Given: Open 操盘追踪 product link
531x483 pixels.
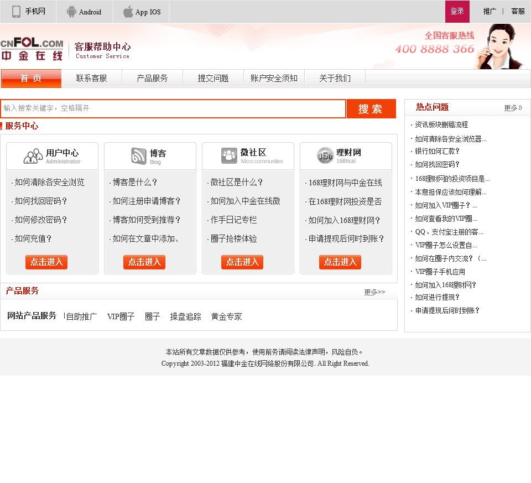Looking at the screenshot, I should pos(186,316).
